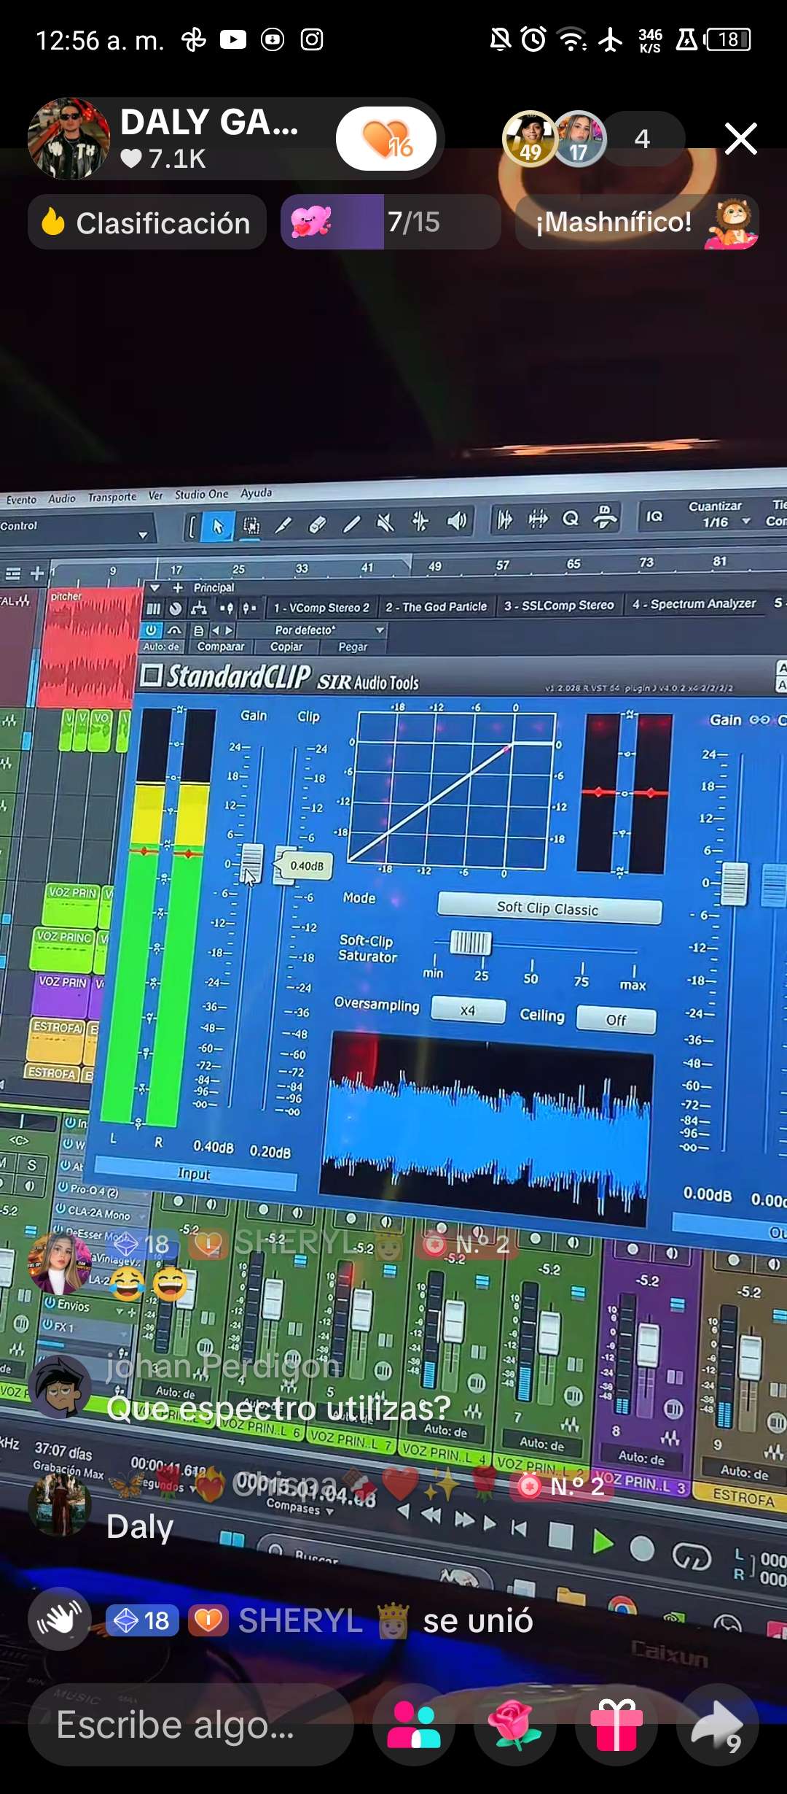Toggle StandardCLIP plugin power bypass
Image resolution: width=787 pixels, height=1794 pixels.
pyautogui.click(x=151, y=630)
